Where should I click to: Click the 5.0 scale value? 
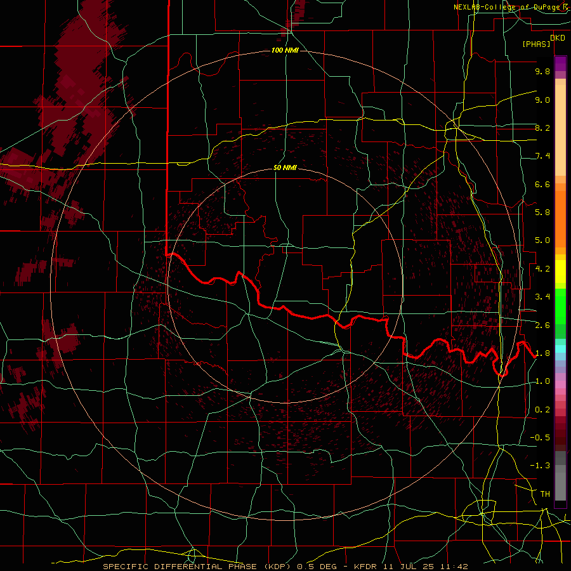point(542,240)
